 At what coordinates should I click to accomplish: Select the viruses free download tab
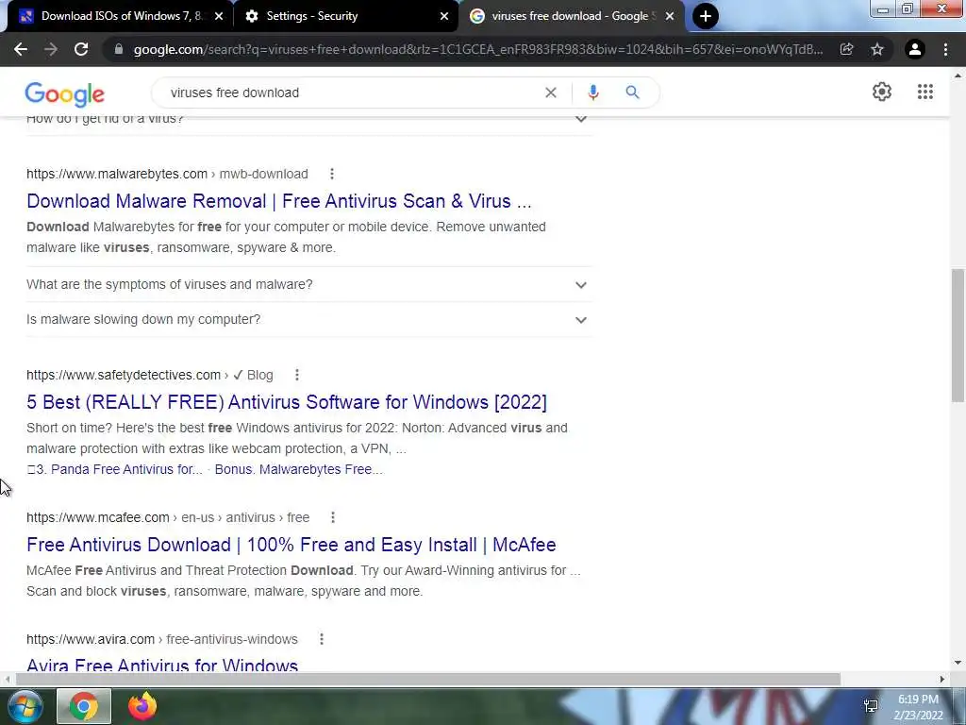(x=572, y=16)
